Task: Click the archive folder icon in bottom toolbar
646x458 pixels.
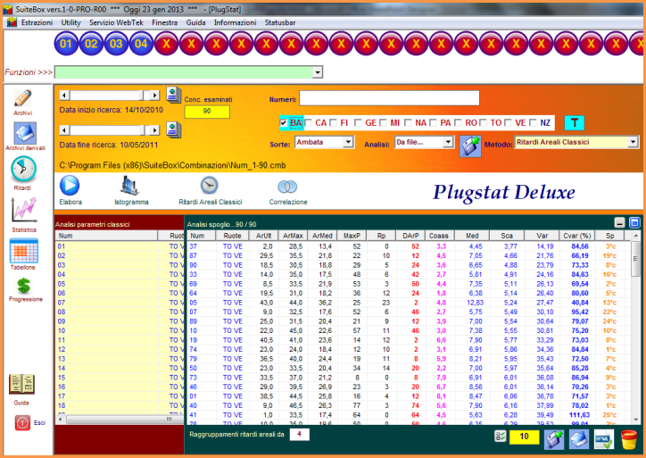Action: click(579, 439)
